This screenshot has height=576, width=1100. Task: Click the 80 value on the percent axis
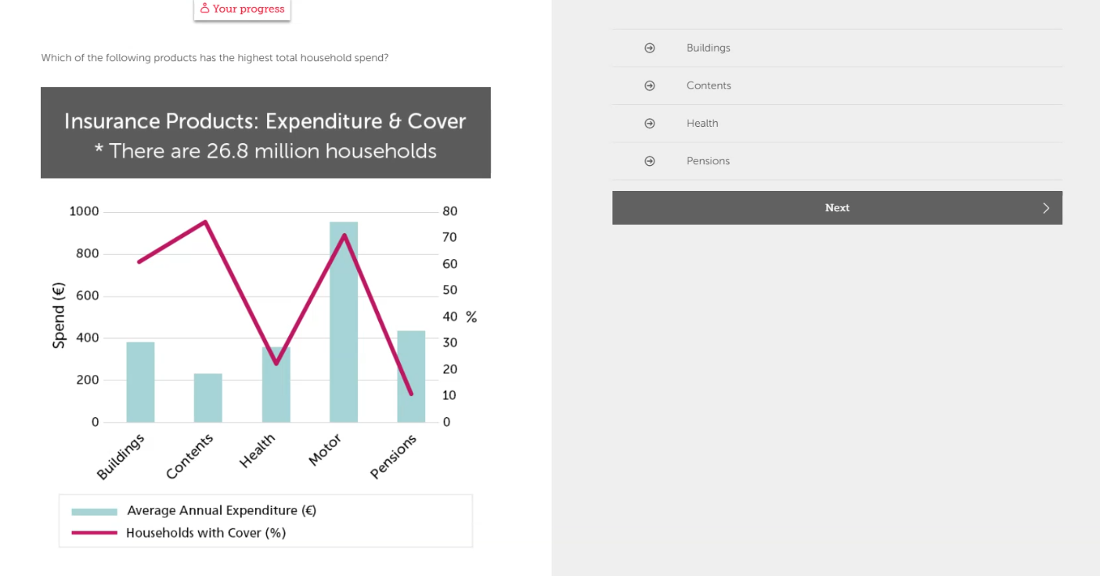(x=449, y=211)
